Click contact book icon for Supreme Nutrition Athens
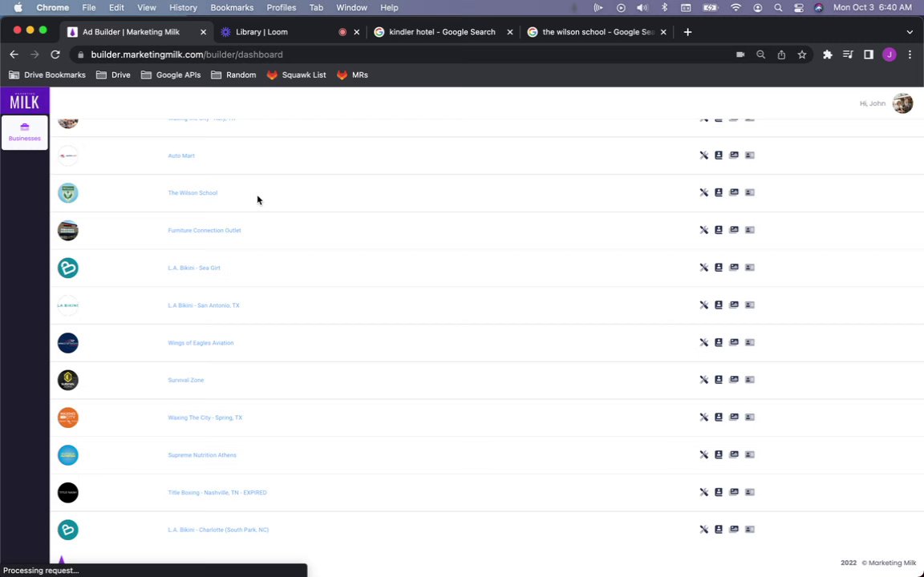This screenshot has width=924, height=577. [719, 454]
